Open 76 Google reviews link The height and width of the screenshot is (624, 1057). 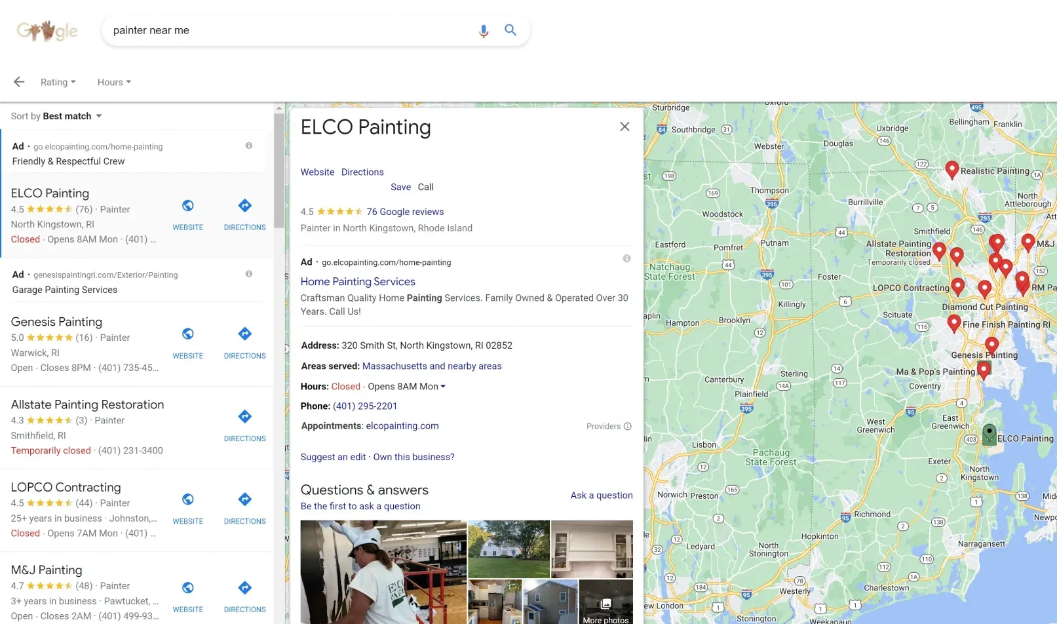point(405,212)
